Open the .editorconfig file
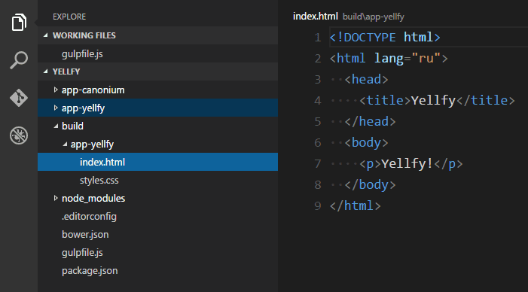Screen dimensions: 528x292 coord(89,216)
